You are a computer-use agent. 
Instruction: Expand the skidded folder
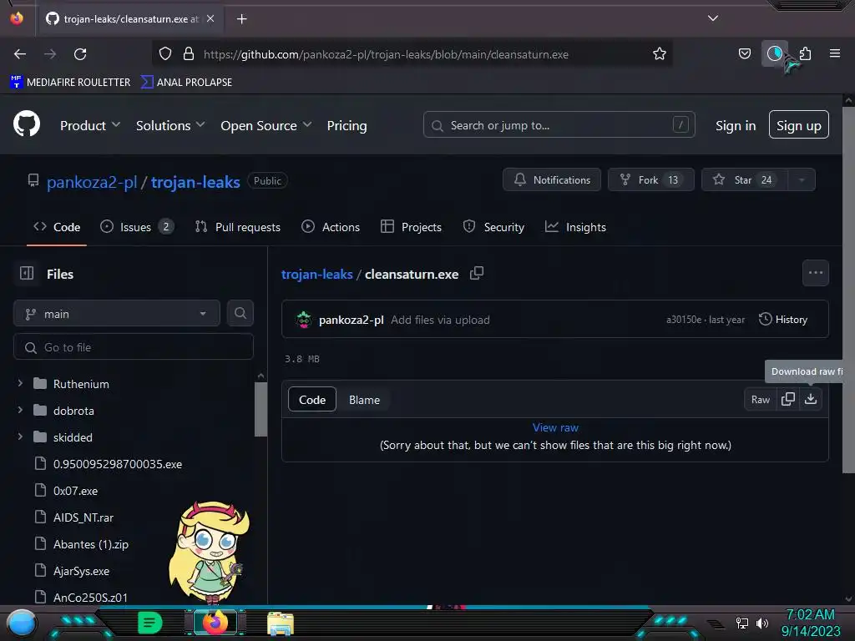20,437
